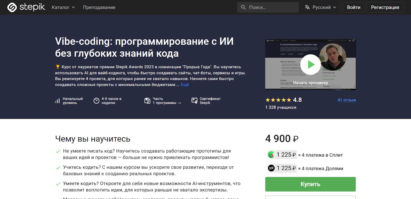Click the Stepik certificate icon

pos(194,101)
